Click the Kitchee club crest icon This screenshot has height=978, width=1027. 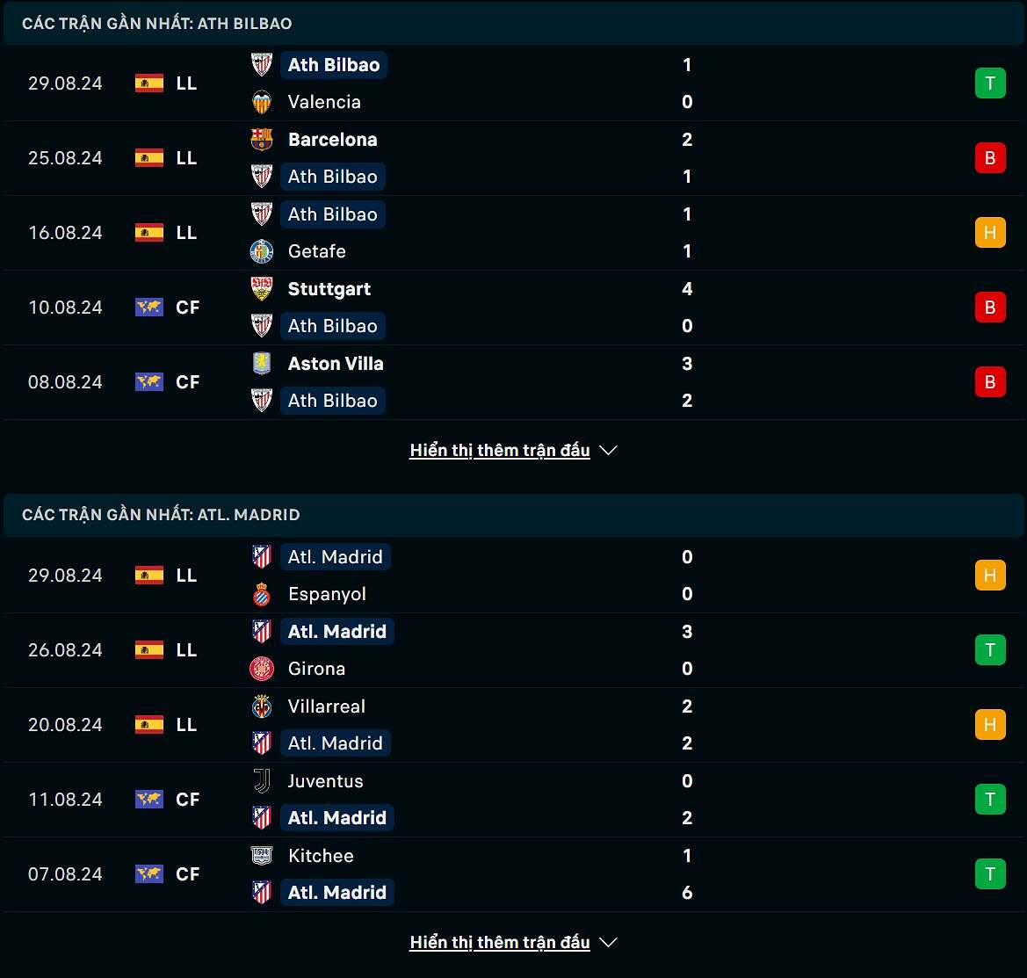click(261, 856)
